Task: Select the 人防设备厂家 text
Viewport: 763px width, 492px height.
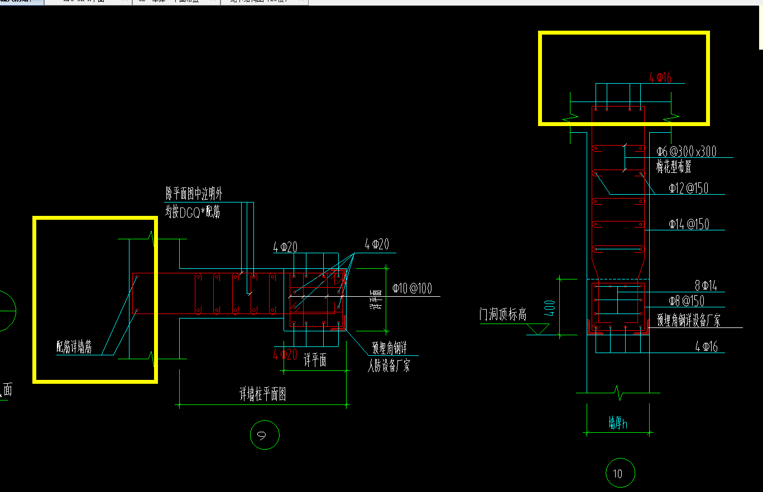Action: click(x=389, y=366)
